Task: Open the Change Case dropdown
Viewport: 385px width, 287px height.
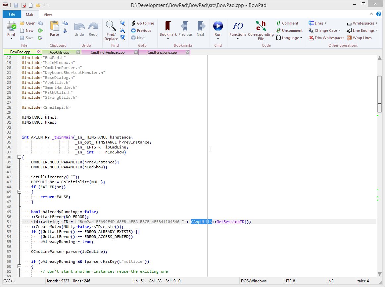Action: pos(324,30)
